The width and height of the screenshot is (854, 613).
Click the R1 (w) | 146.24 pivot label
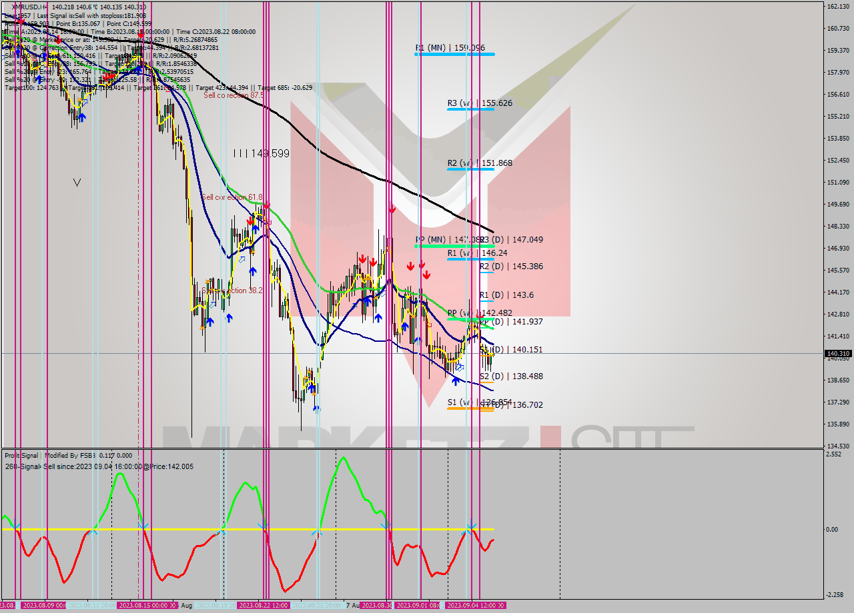(476, 253)
